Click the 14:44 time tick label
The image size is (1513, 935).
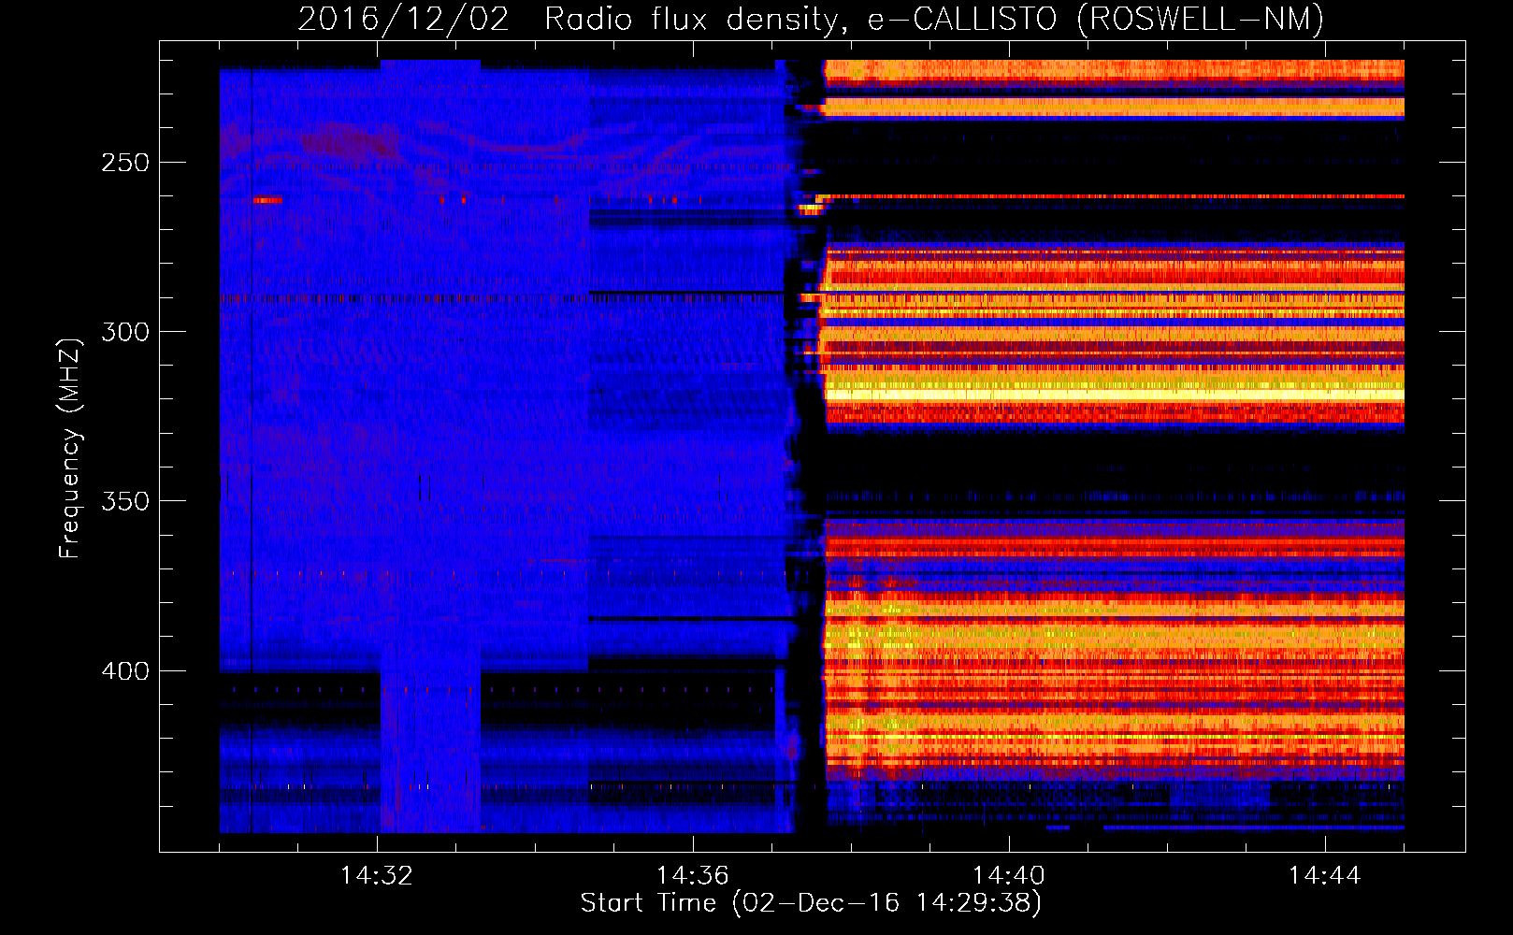[1324, 876]
